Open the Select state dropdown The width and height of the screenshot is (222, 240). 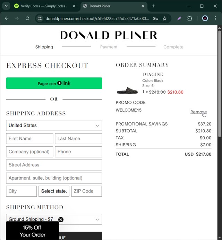54,191
